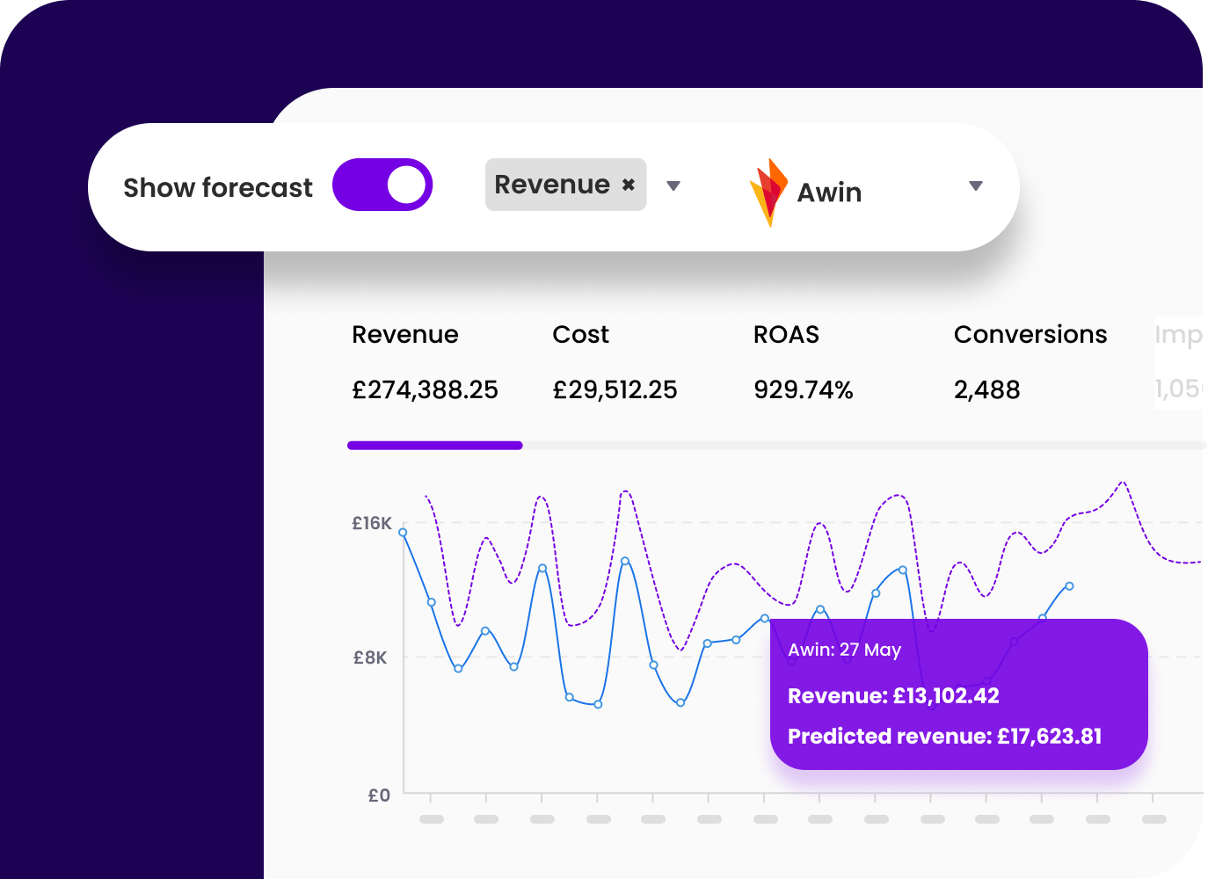Click the partially hidden Impressions tab
1208x879 pixels.
click(x=1178, y=335)
